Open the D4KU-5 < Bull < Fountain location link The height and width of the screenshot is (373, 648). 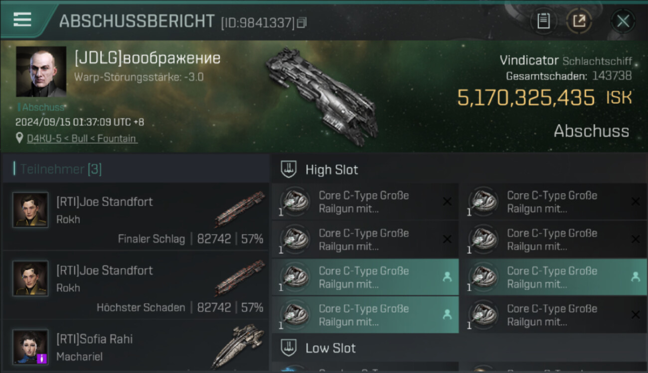pyautogui.click(x=82, y=138)
